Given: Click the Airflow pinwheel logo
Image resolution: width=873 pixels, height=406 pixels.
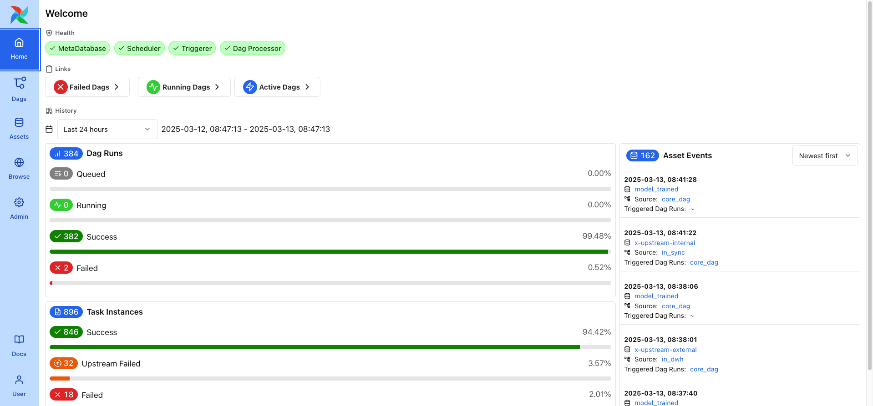Looking at the screenshot, I should [x=19, y=15].
